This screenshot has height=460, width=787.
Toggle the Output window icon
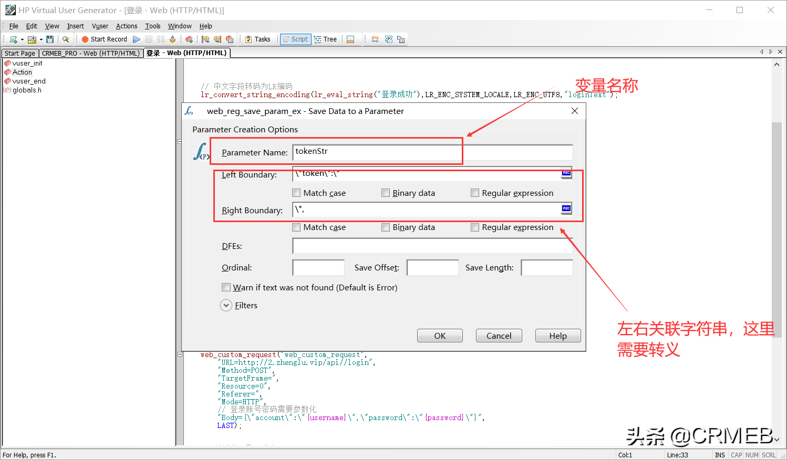(x=350, y=39)
